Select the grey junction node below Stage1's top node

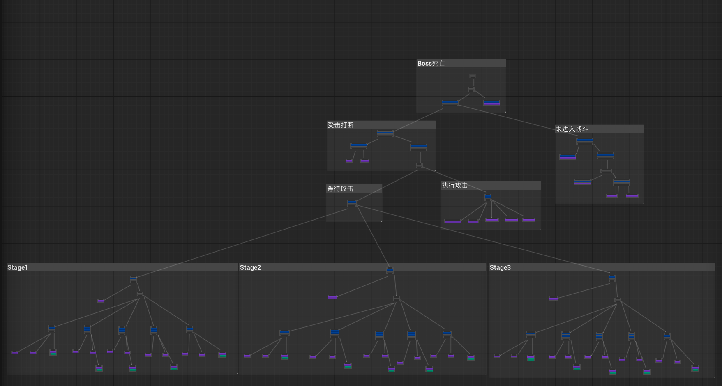coord(140,294)
